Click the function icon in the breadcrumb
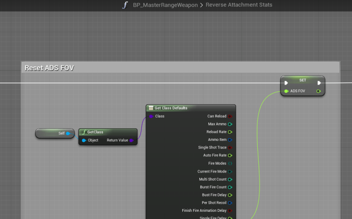This screenshot has width=352, height=219. (x=125, y=5)
